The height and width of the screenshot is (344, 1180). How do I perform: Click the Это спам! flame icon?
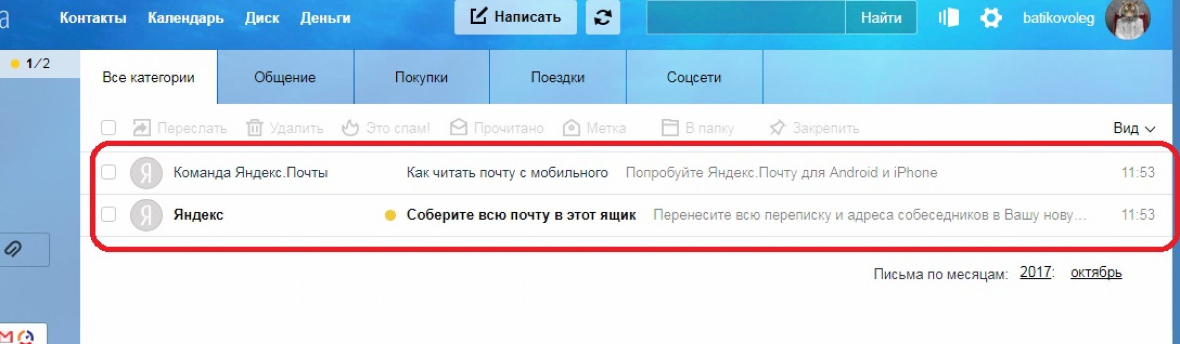click(x=350, y=128)
